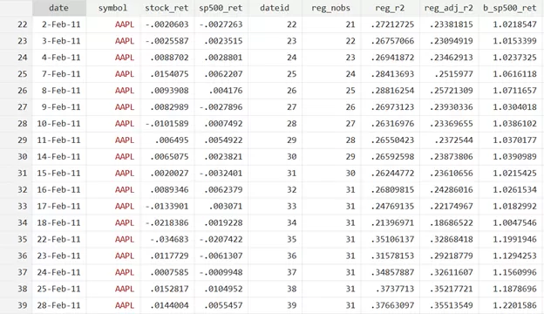Select the reg_nobs column header
The width and height of the screenshot is (544, 314).
(x=331, y=8)
